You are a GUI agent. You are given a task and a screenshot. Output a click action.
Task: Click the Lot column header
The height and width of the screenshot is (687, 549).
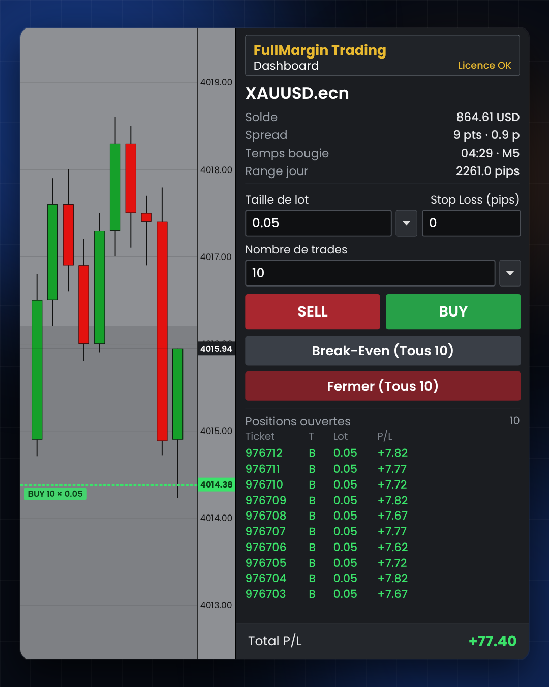[x=341, y=436]
